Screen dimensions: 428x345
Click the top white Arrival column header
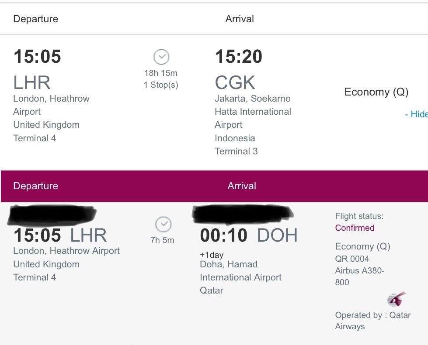[240, 19]
